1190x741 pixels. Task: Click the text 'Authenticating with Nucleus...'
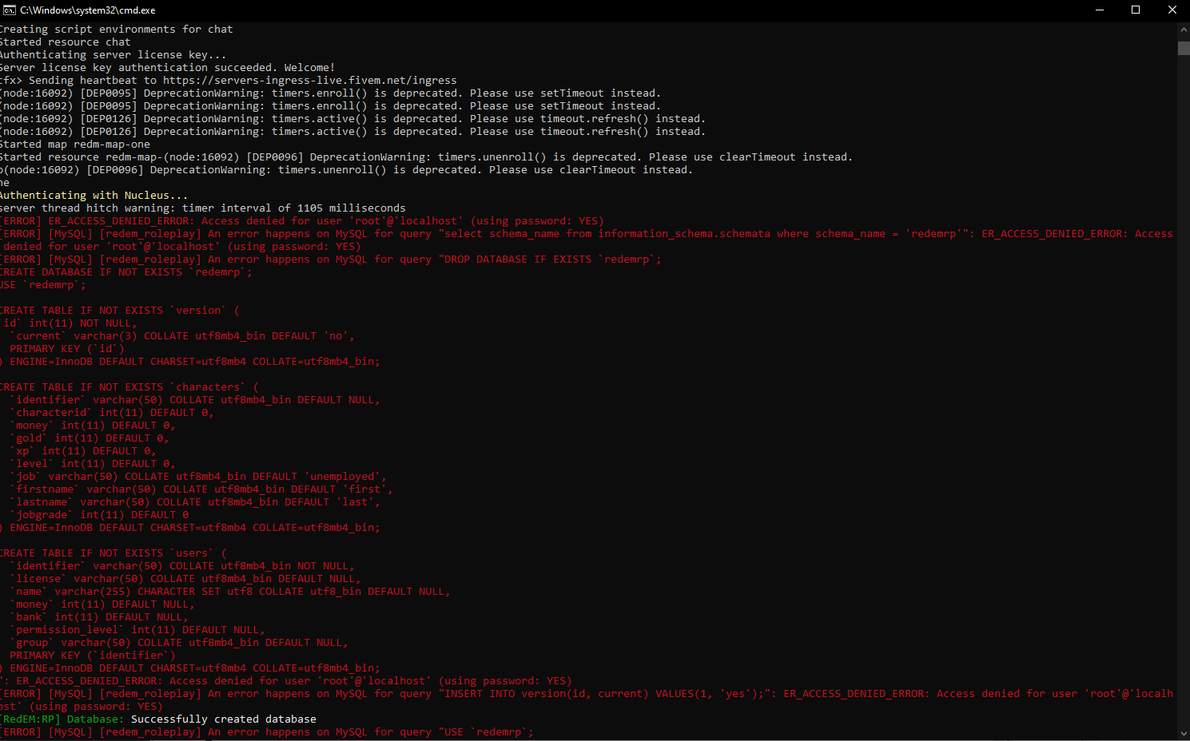coord(94,196)
